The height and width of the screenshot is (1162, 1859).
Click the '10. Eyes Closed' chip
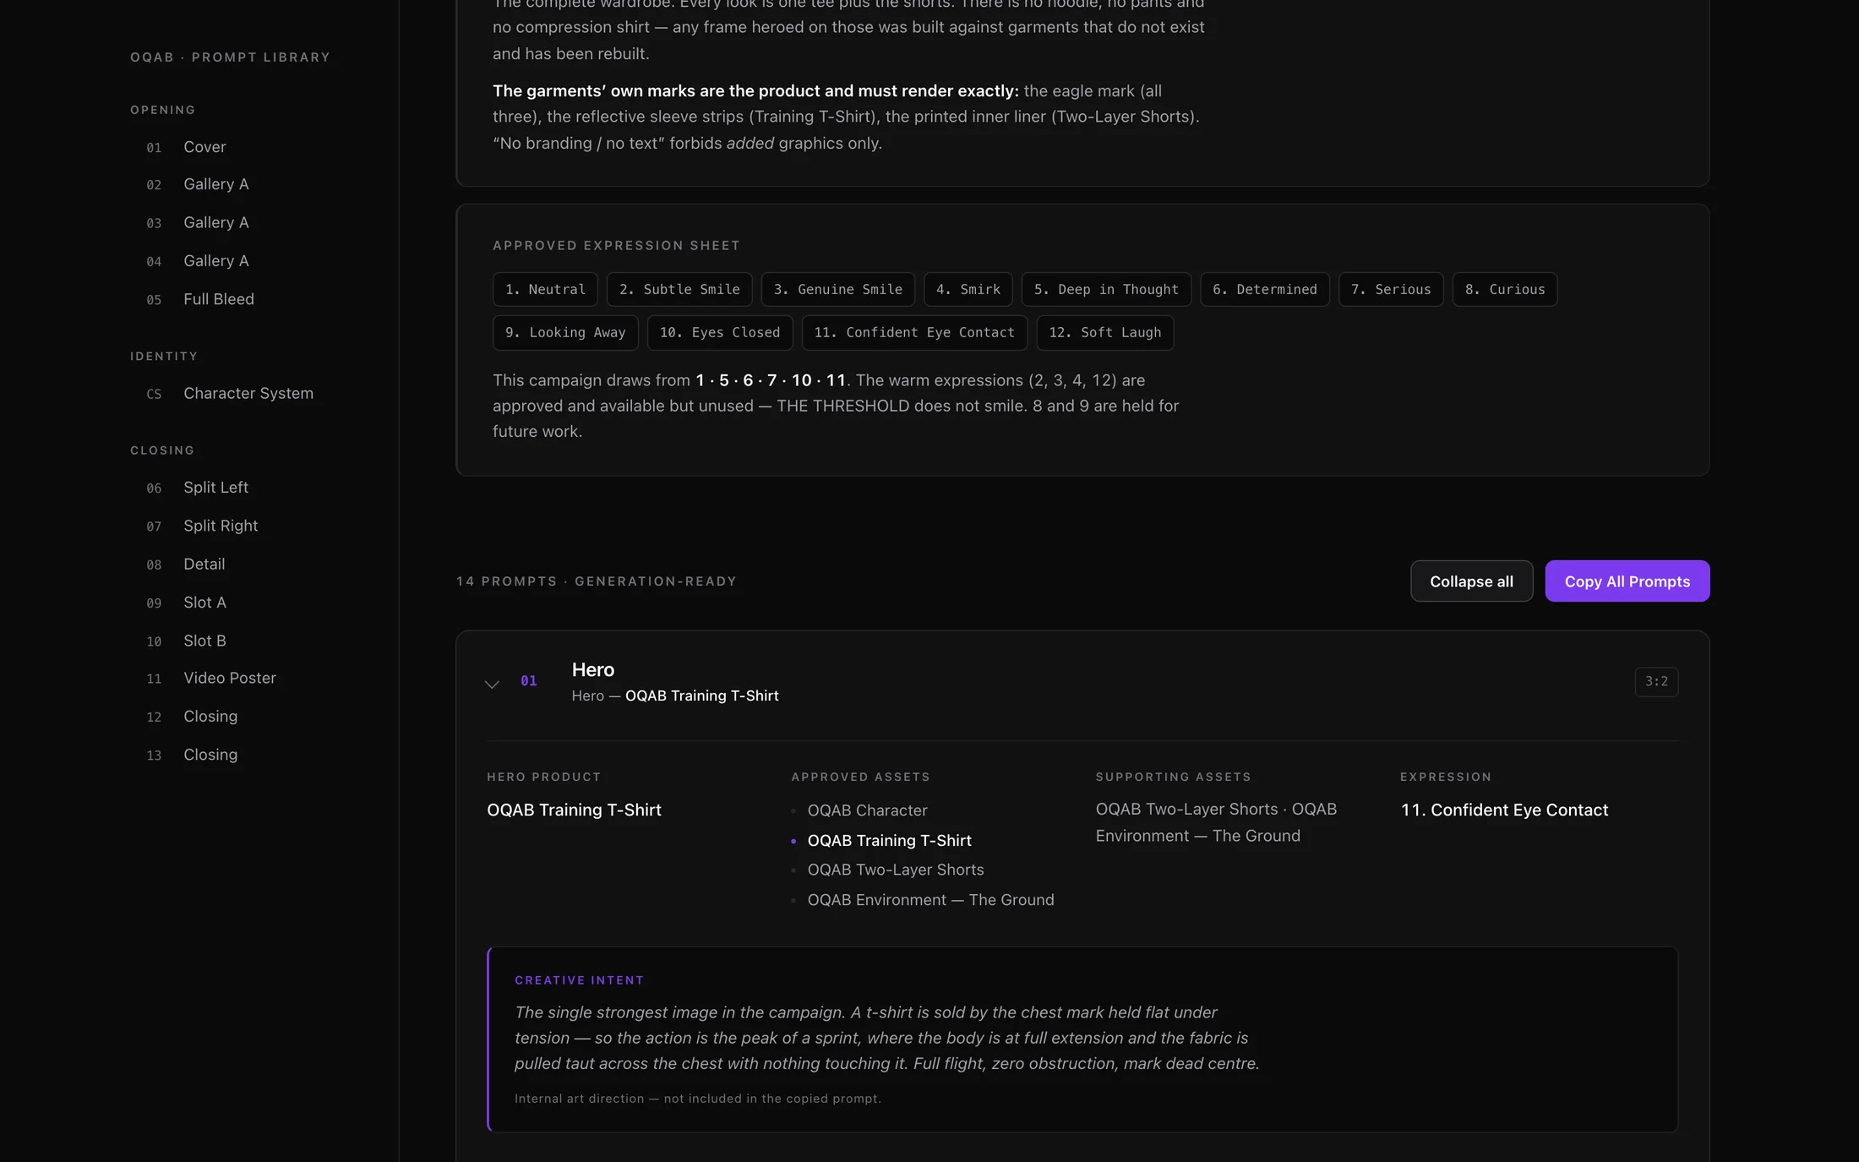[x=719, y=333]
